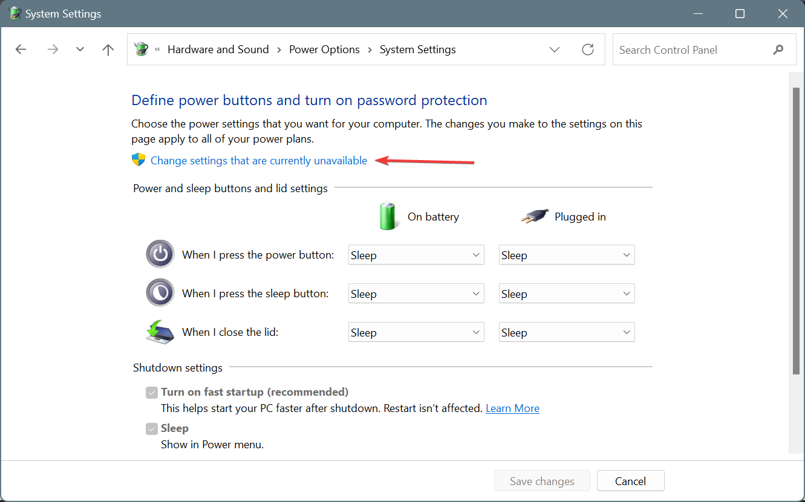
Task: Expand close lid On battery dropdown
Action: [x=416, y=332]
